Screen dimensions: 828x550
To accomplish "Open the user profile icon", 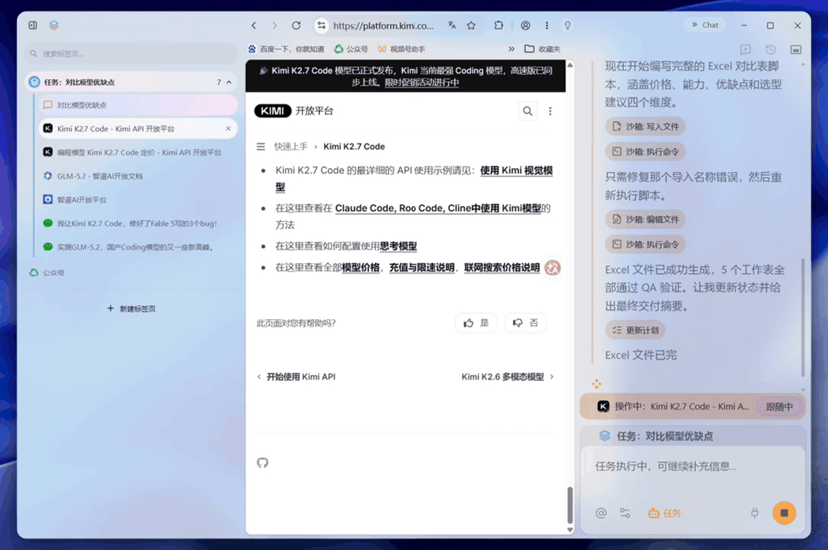I will (x=526, y=25).
